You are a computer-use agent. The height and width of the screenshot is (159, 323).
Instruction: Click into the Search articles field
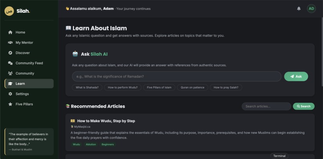point(266,106)
